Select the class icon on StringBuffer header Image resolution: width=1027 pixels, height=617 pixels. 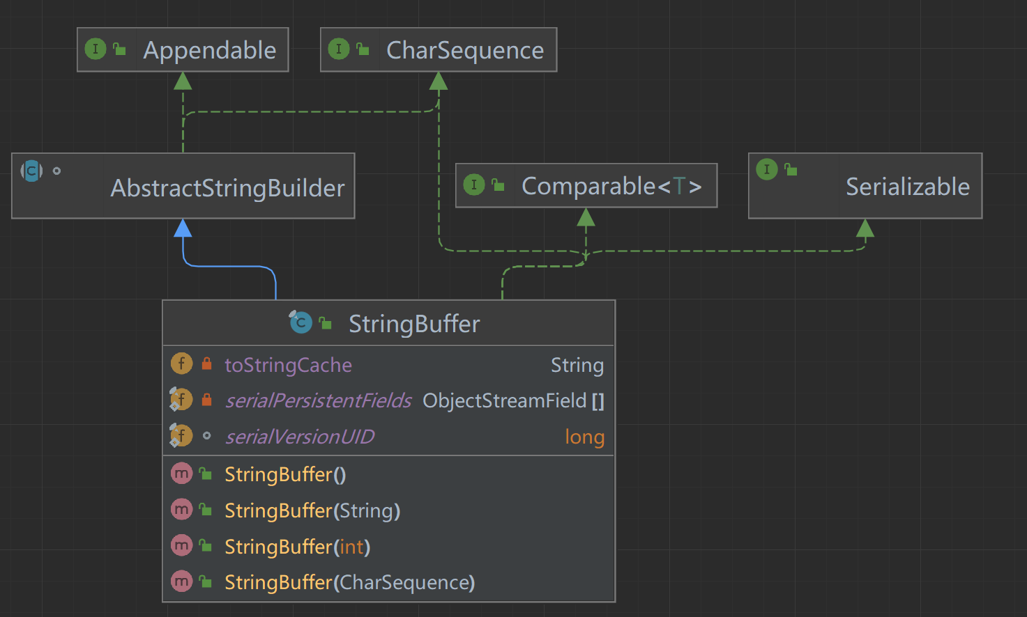(300, 322)
